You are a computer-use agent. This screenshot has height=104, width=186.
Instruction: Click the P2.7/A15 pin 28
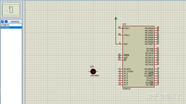[157, 65]
